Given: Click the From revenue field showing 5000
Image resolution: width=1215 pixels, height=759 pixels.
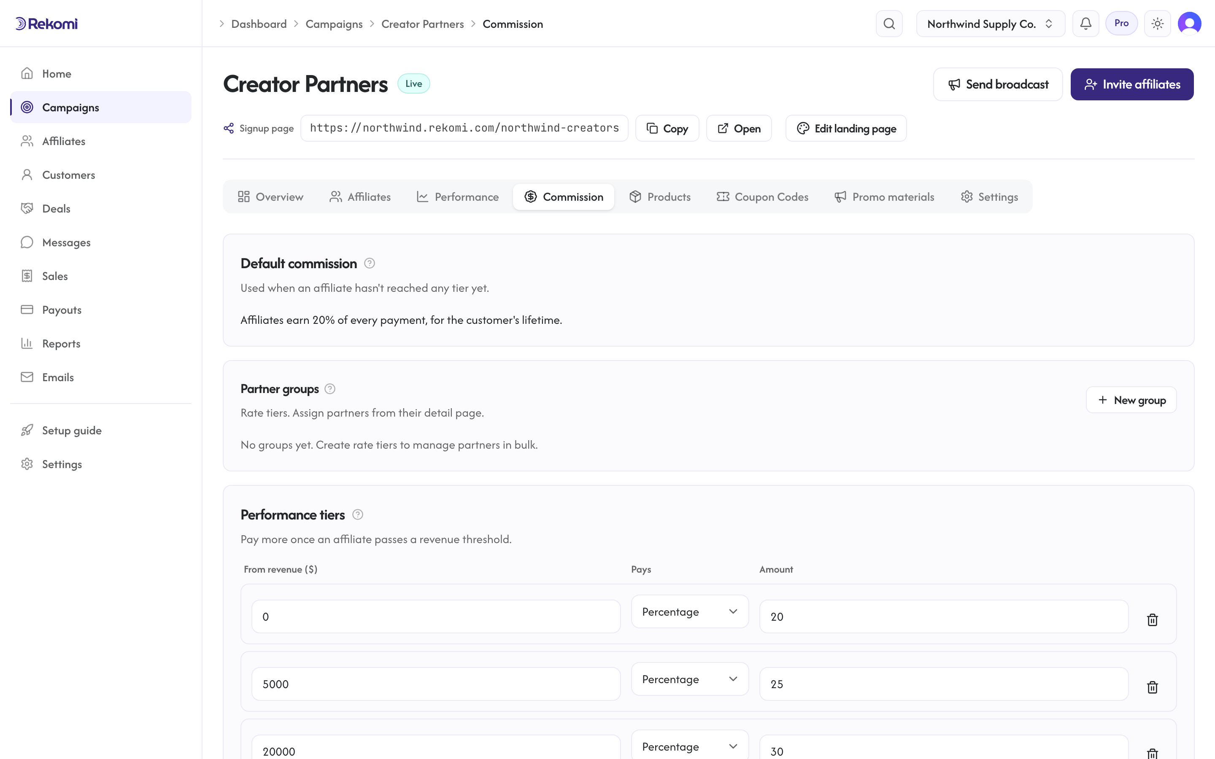Looking at the screenshot, I should 436,684.
